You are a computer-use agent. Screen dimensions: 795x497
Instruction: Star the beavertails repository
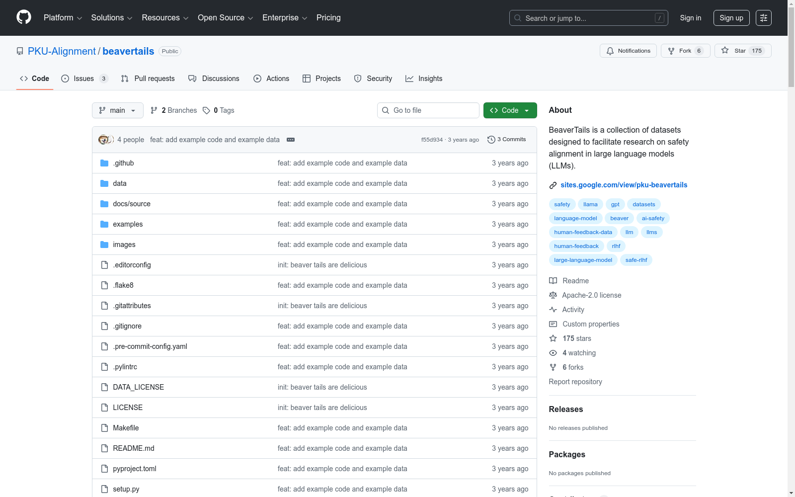(x=743, y=51)
